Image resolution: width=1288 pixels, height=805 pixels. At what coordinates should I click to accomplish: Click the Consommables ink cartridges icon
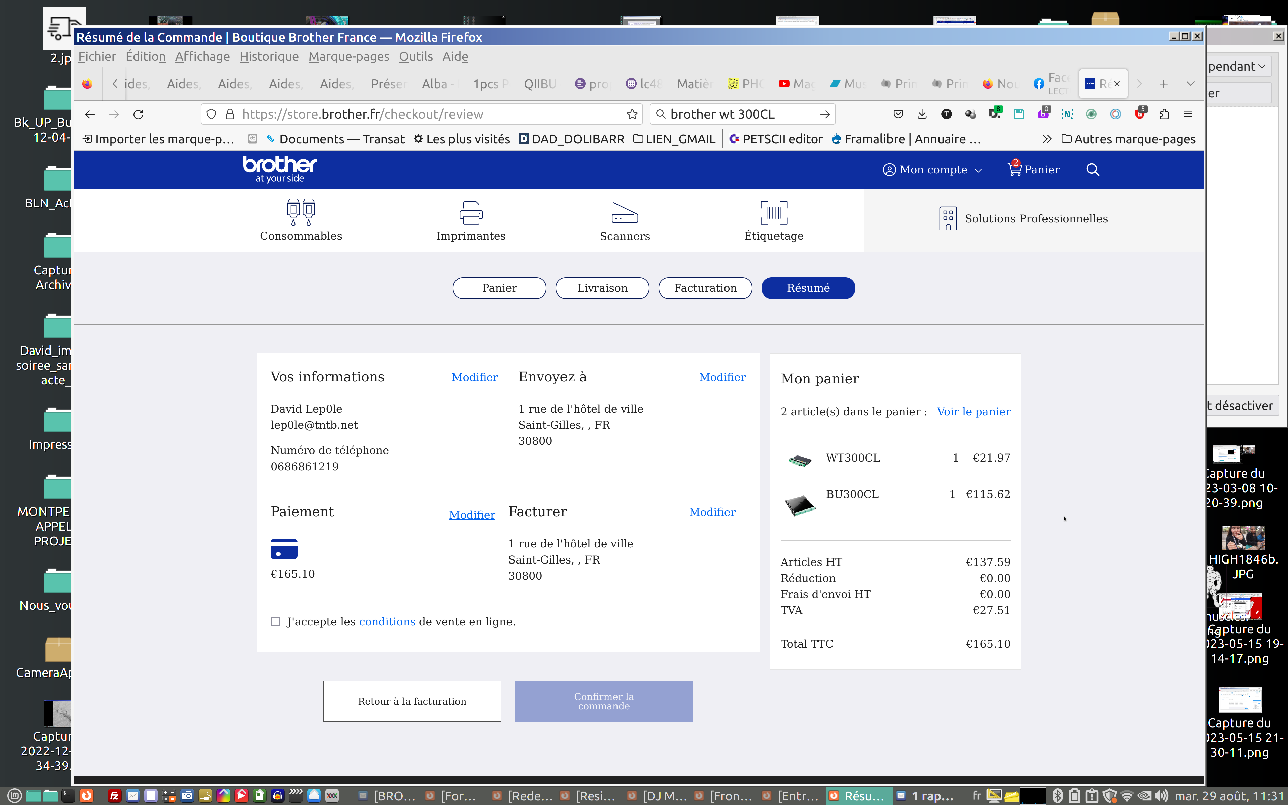point(301,212)
